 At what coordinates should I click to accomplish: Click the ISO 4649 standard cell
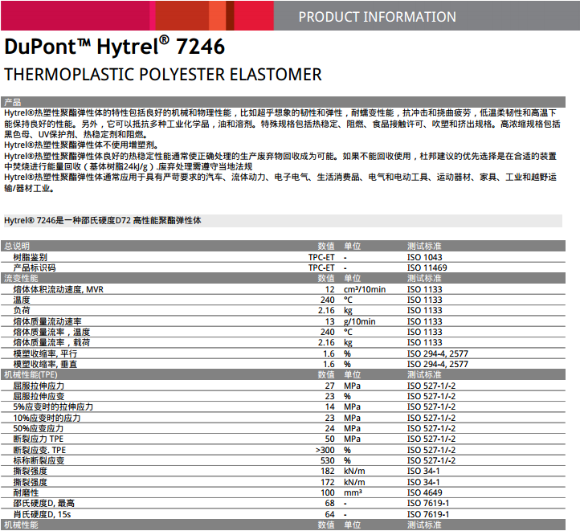(x=425, y=493)
